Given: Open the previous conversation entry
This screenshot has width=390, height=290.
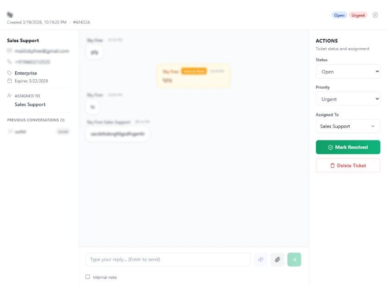Looking at the screenshot, I should pos(38,131).
